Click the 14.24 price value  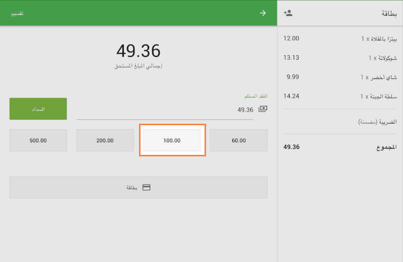(291, 96)
